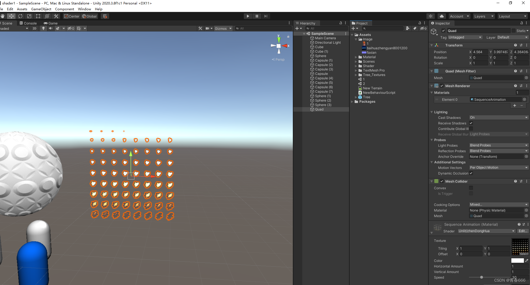Switch to the Console tab
The width and height of the screenshot is (530, 285).
(x=28, y=23)
